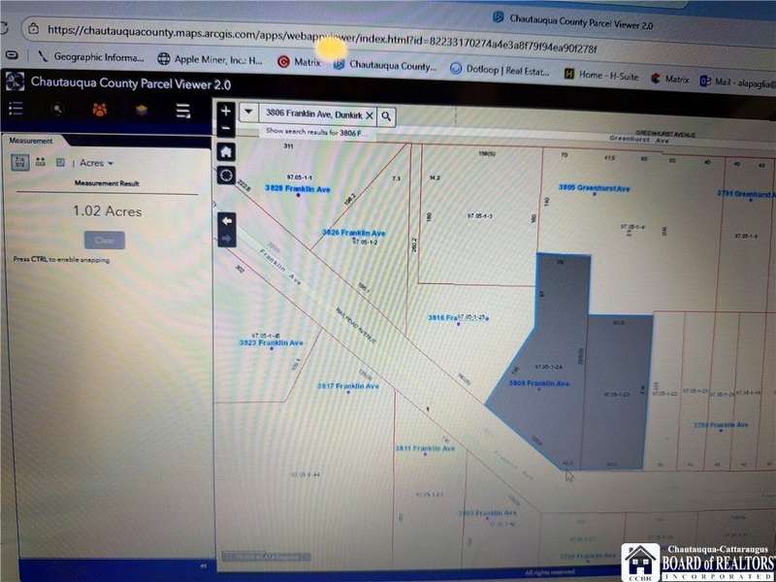This screenshot has width=776, height=582.
Task: Go to previous map extent arrow
Action: click(226, 220)
